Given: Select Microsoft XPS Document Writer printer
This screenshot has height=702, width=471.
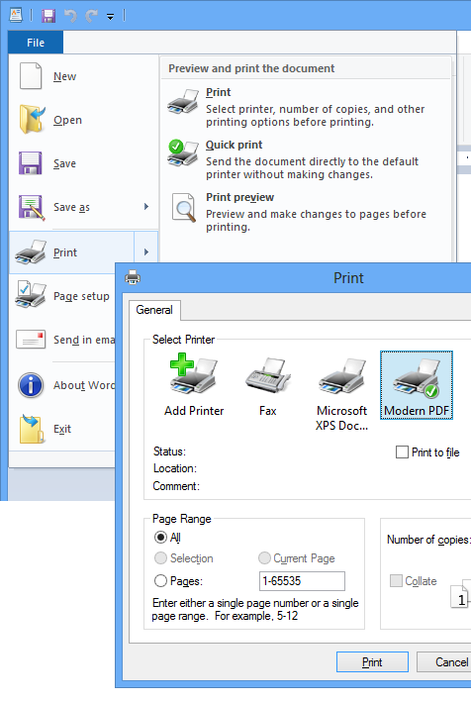Looking at the screenshot, I should 341,393.
